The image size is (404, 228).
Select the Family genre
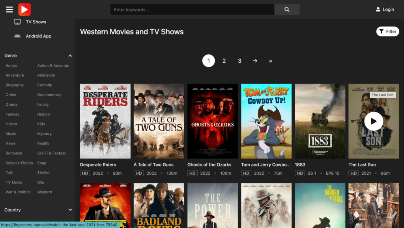click(x=43, y=105)
